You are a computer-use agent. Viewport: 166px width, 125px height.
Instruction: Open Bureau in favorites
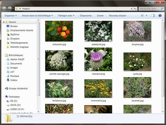(14, 26)
